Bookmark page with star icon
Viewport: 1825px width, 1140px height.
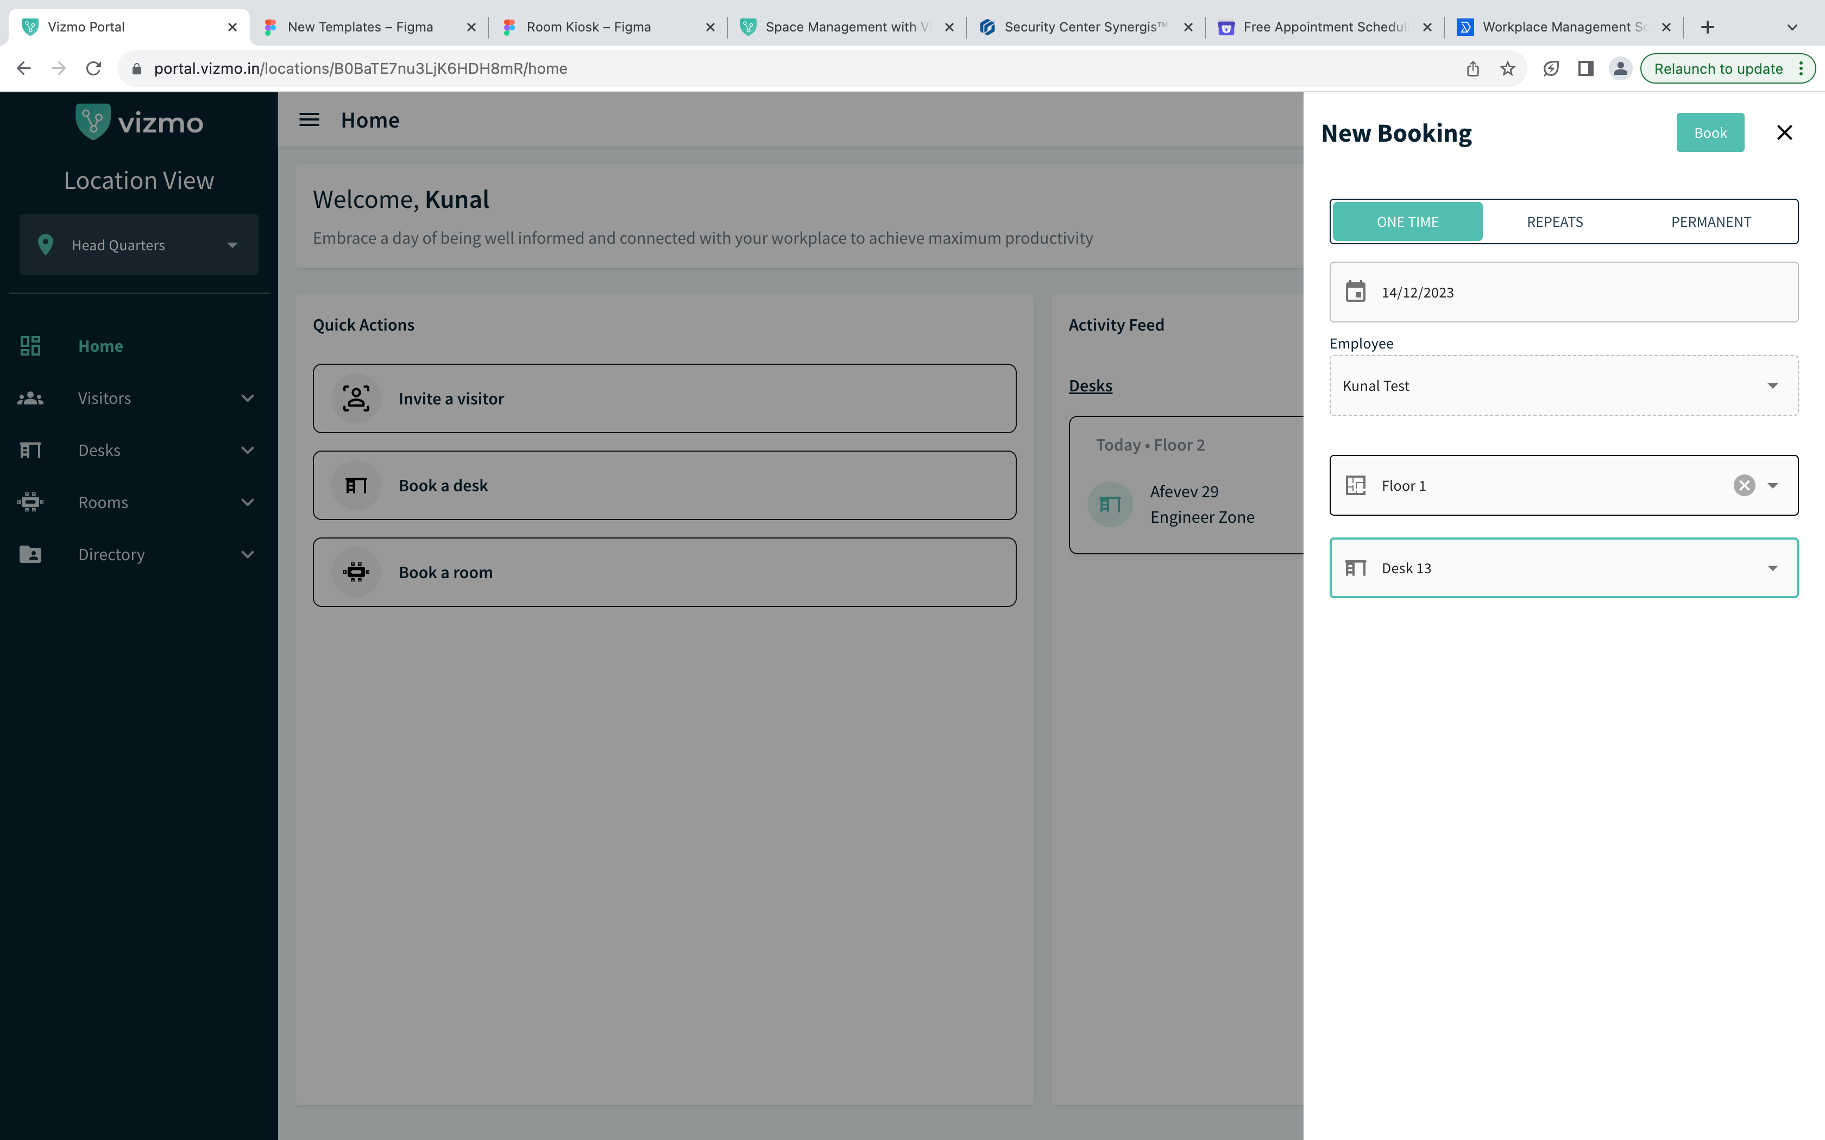(x=1507, y=68)
